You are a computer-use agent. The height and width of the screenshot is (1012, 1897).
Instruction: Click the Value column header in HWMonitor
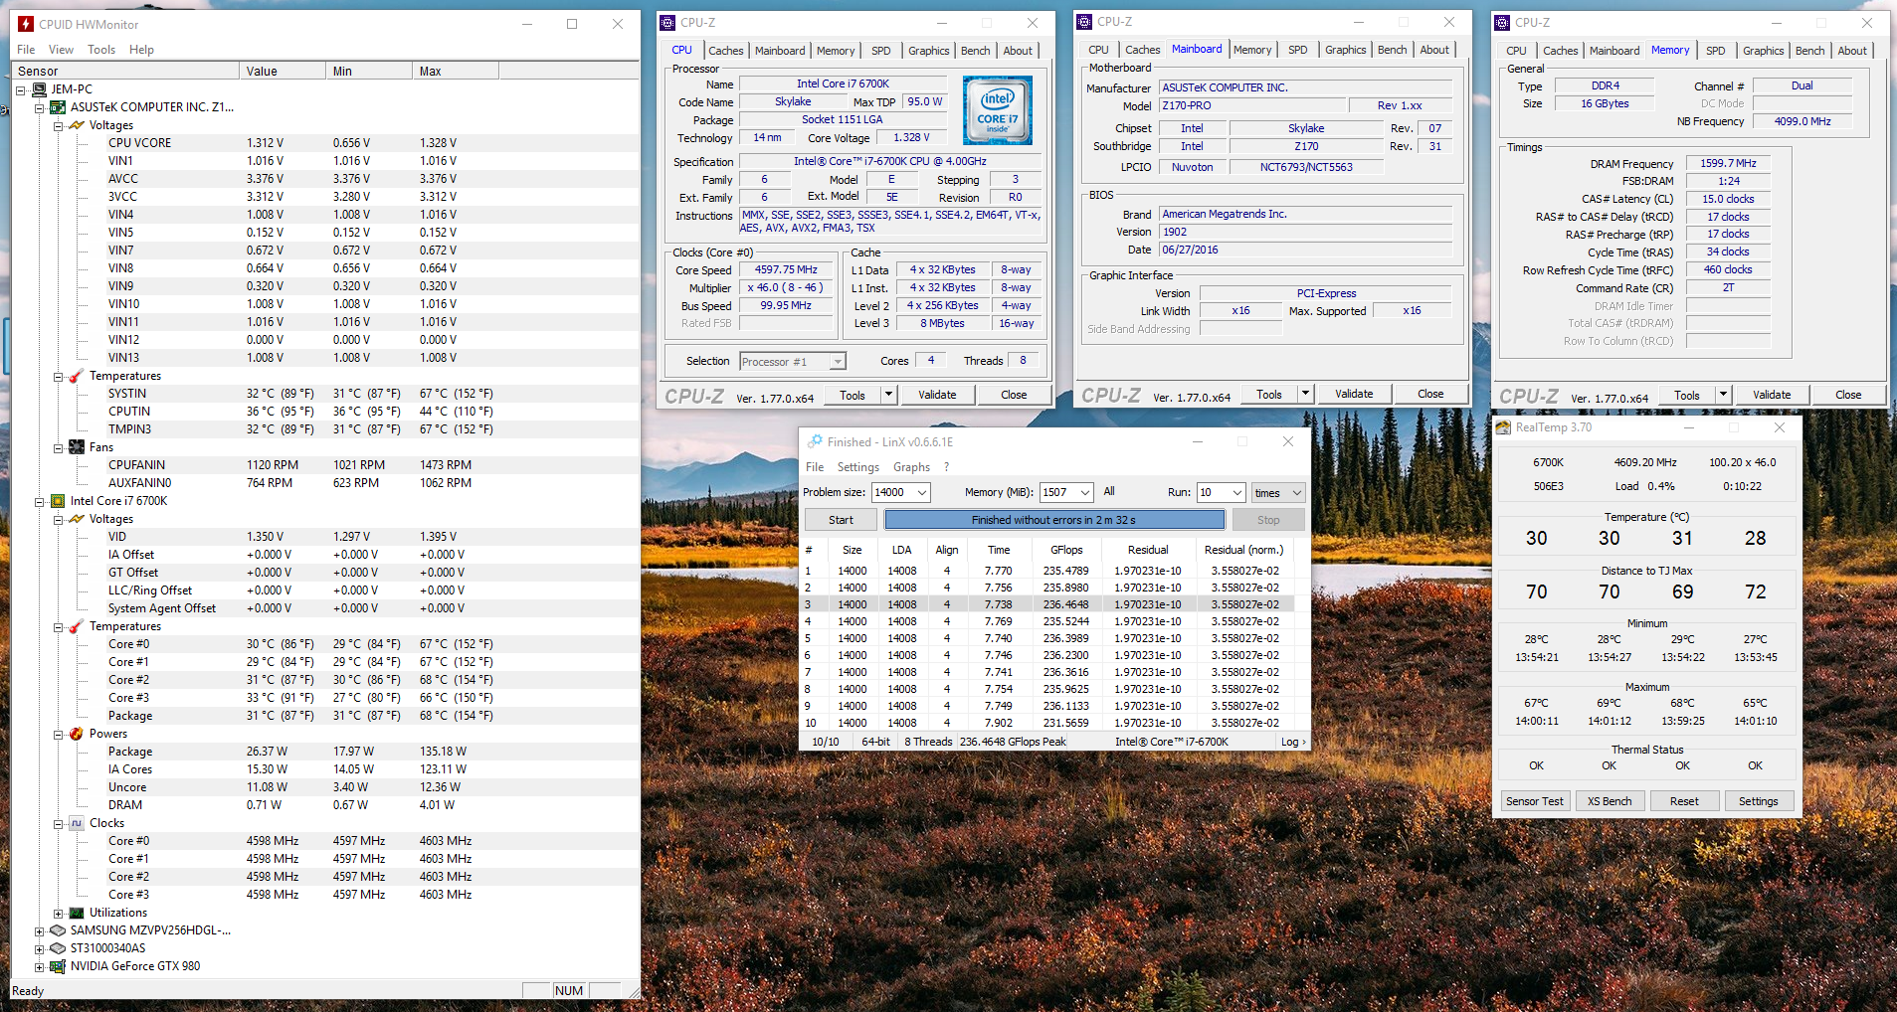point(283,71)
